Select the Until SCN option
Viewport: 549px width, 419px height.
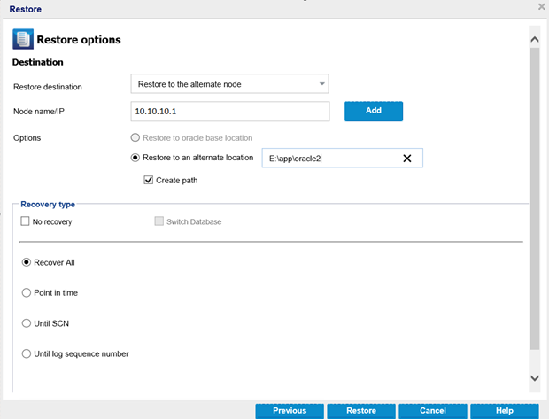tap(27, 323)
